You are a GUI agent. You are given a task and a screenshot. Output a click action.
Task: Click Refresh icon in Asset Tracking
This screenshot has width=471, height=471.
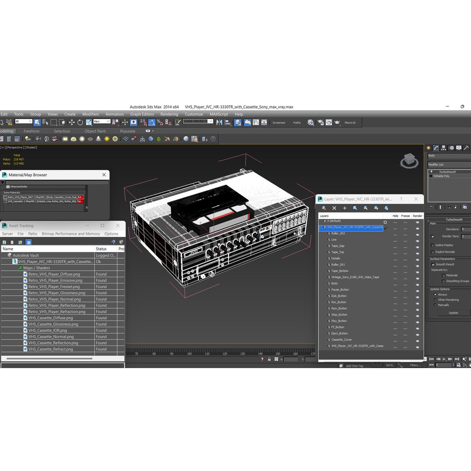[4, 242]
